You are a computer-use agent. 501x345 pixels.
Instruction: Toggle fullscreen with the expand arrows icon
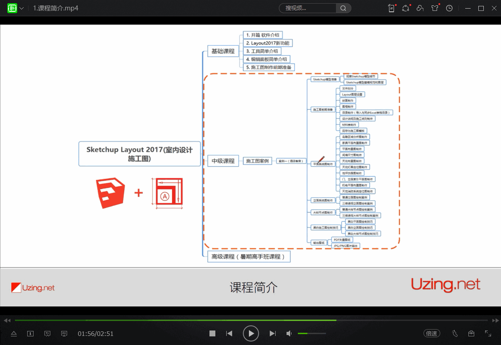point(488,334)
